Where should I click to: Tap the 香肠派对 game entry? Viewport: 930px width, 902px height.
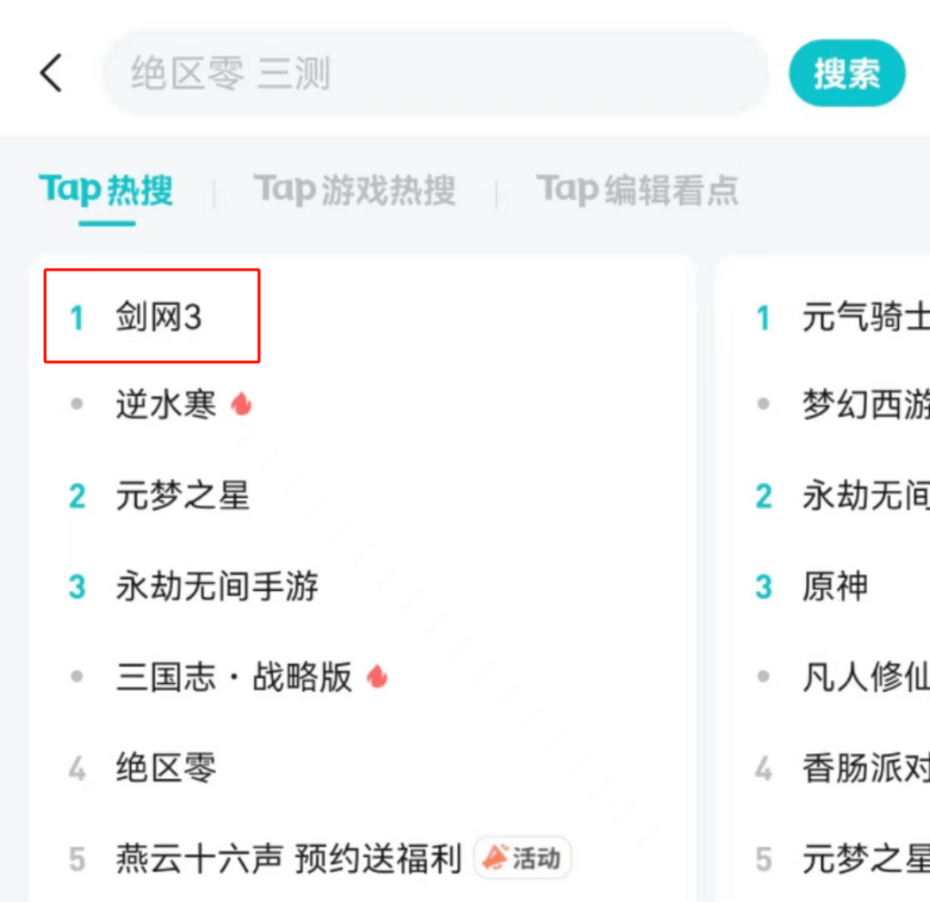tap(865, 768)
